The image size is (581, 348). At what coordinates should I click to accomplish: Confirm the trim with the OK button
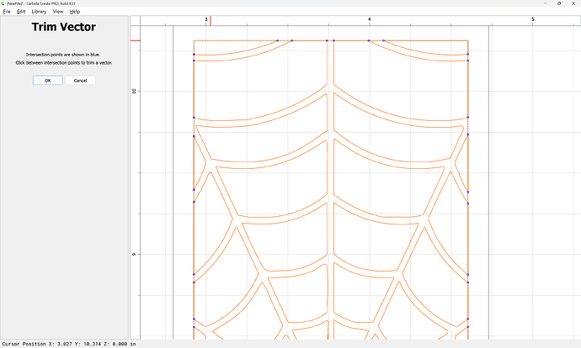[x=47, y=81]
